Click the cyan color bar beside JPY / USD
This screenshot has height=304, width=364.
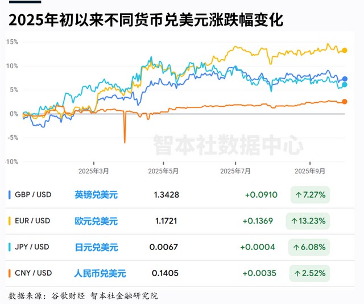(x=10, y=247)
